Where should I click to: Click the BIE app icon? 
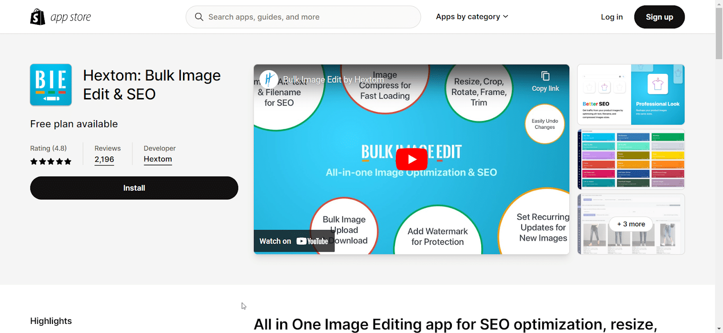point(51,85)
